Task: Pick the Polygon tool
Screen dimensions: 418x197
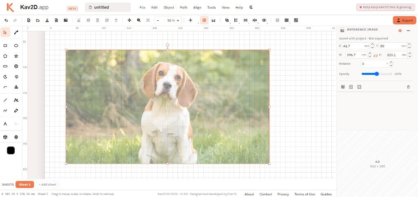Action: coord(5,56)
